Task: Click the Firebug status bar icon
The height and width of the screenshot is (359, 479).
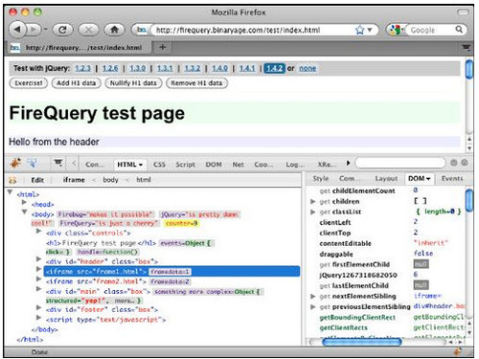Action: click(458, 352)
